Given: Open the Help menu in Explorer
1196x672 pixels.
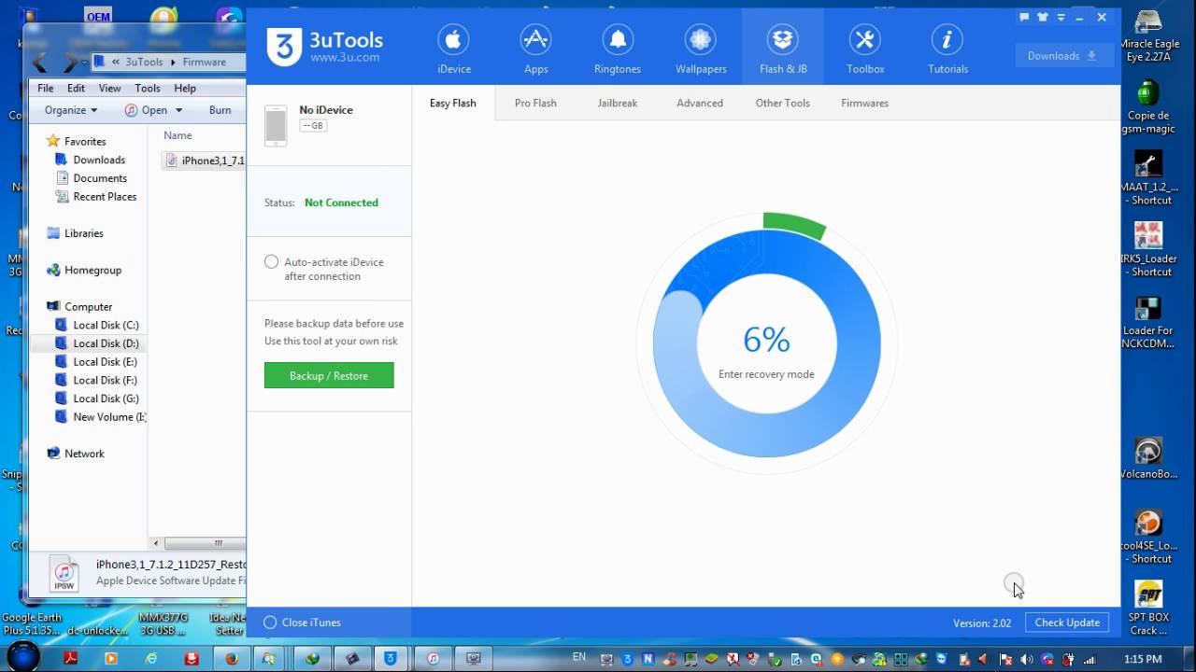Looking at the screenshot, I should [x=185, y=89].
